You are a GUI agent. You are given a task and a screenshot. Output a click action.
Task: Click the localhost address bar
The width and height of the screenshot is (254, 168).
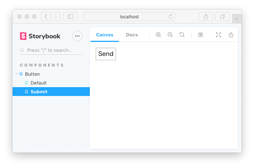[129, 17]
